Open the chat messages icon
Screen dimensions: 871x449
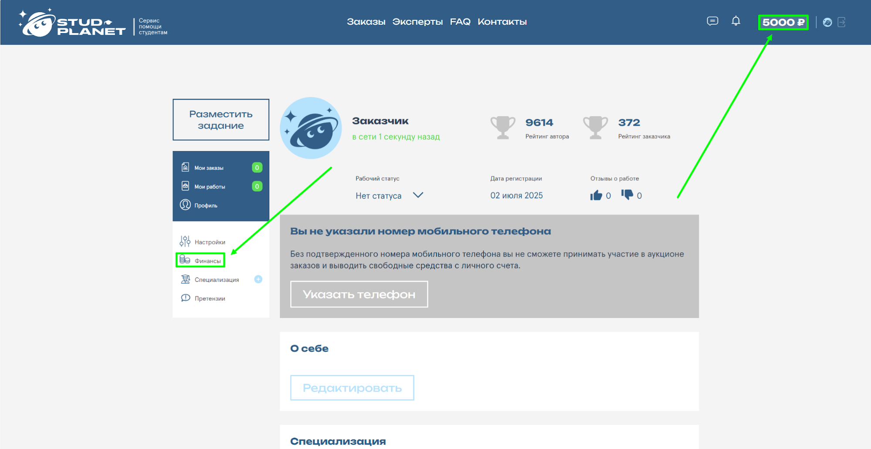(712, 21)
